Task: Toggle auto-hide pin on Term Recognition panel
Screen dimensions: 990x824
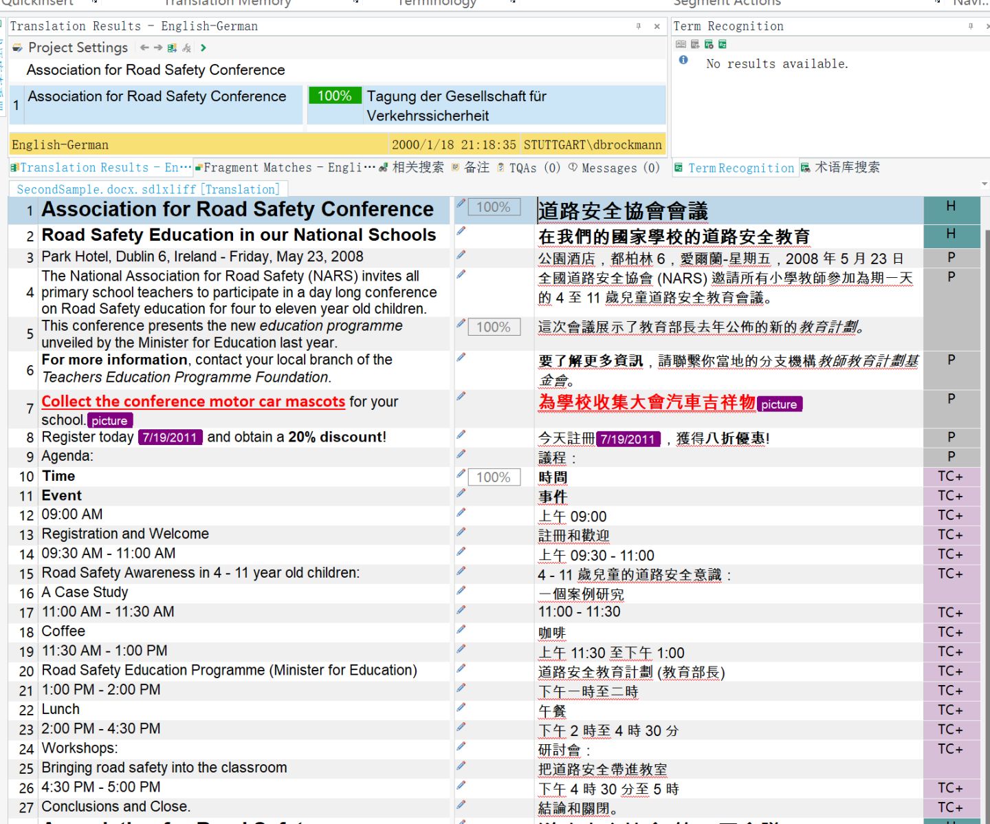Action: 971,26
